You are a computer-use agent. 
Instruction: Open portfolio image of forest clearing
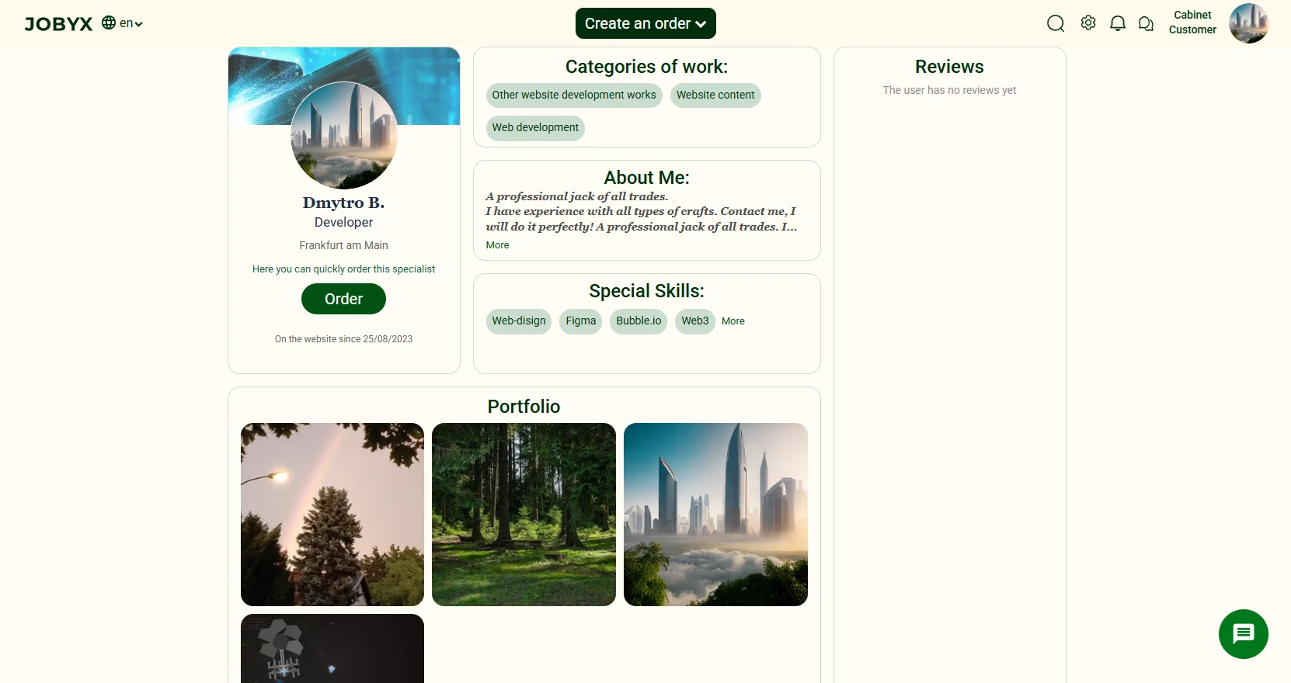(524, 515)
